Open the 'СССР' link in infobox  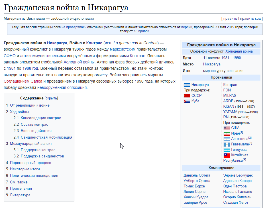tap(197, 96)
